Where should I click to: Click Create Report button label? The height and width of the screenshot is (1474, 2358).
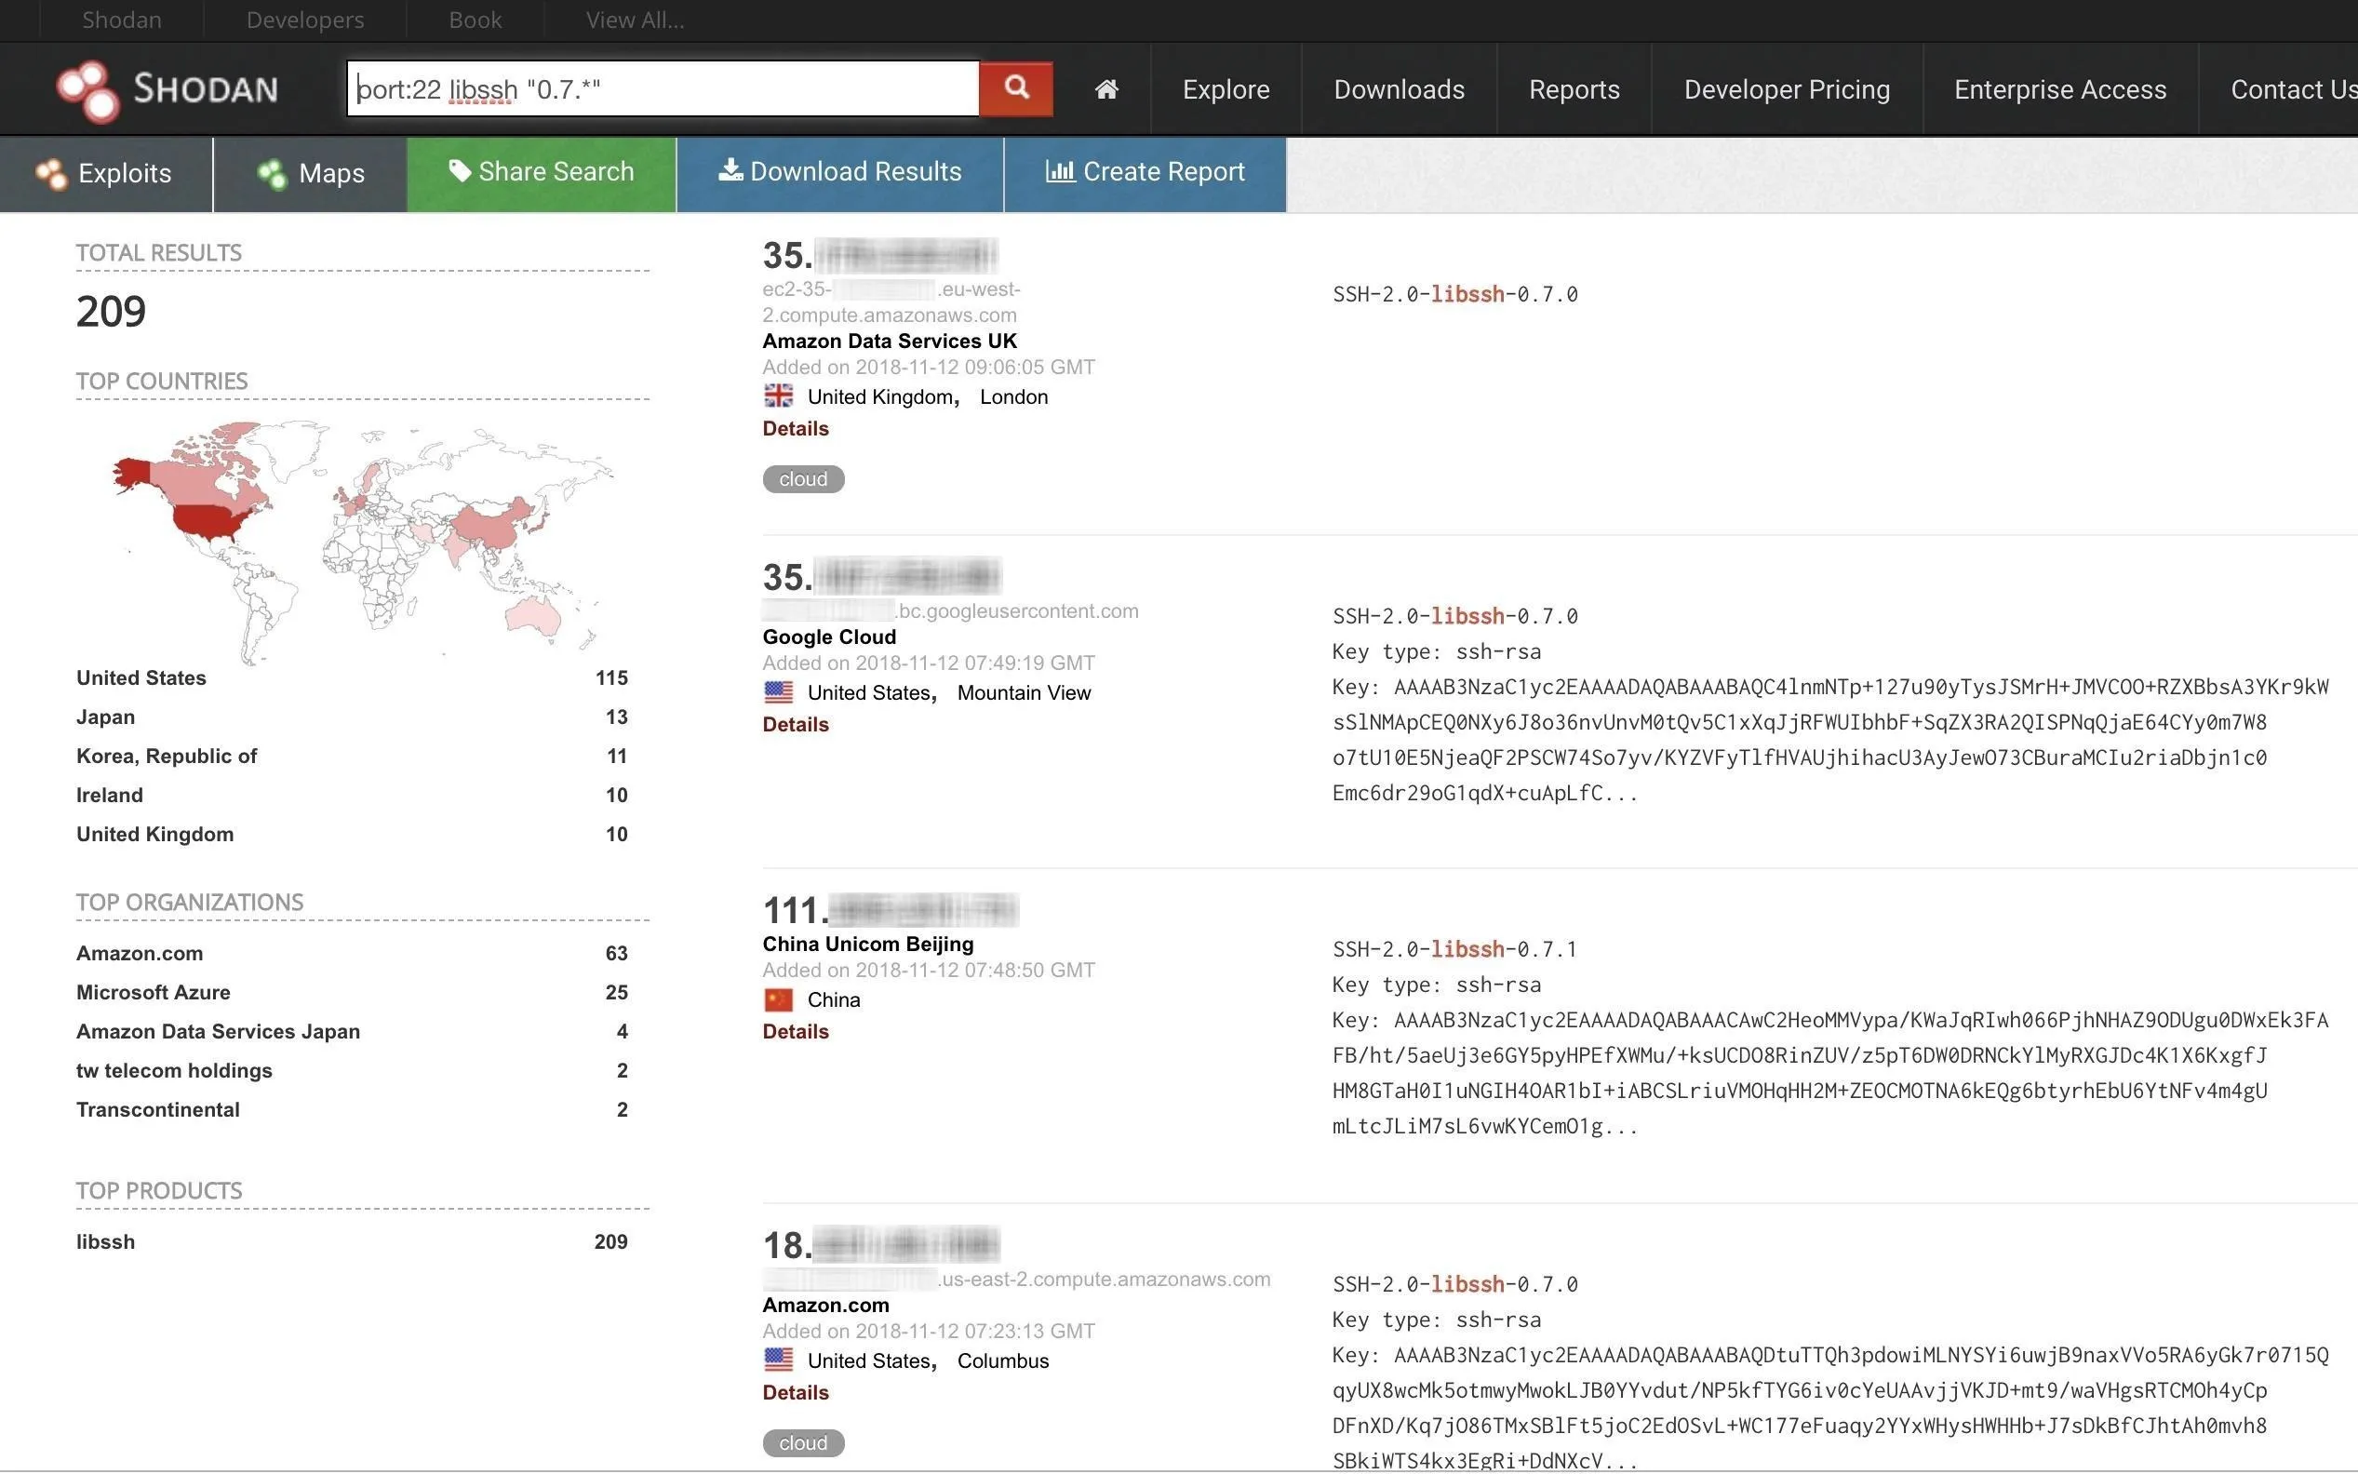click(x=1164, y=171)
